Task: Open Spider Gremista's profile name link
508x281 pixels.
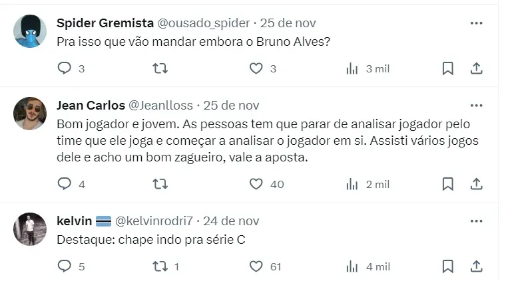Action: [105, 23]
